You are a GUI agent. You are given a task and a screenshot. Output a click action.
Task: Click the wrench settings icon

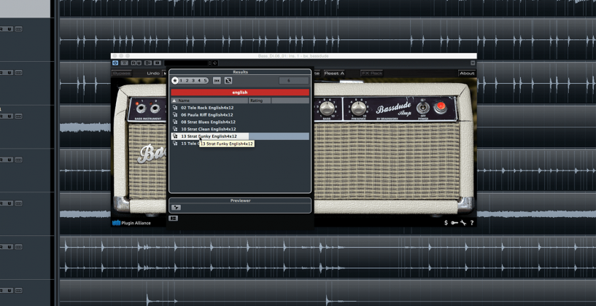click(x=463, y=223)
